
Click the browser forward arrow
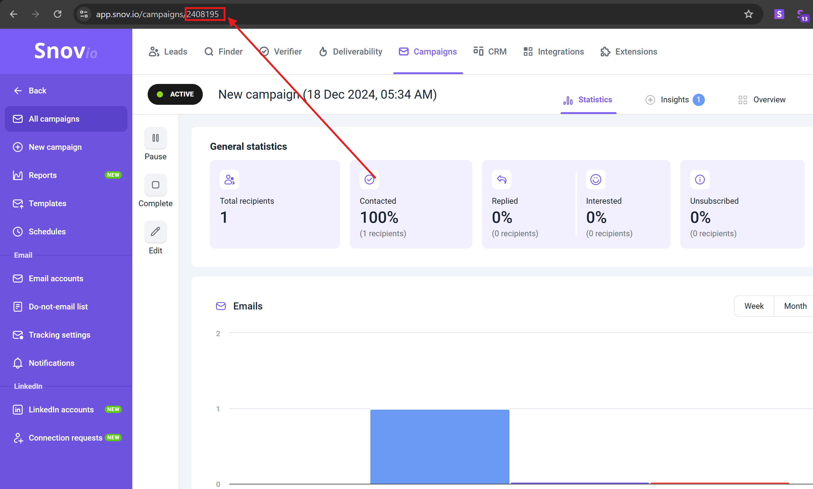pos(35,14)
